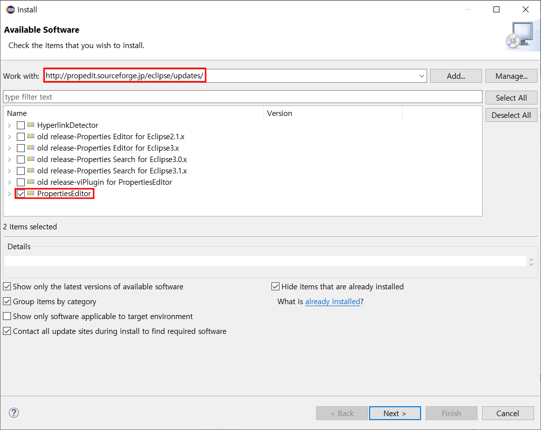This screenshot has height=430, width=541.
Task: Select the HyperlinkDetector row label
Action: (67, 125)
